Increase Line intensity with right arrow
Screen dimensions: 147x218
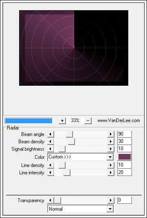pos(111,173)
